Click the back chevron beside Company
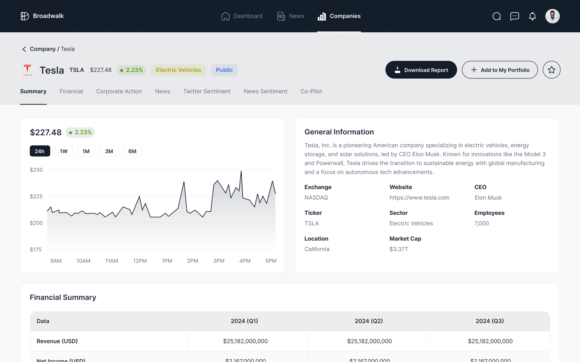The height and width of the screenshot is (362, 580). tap(24, 49)
